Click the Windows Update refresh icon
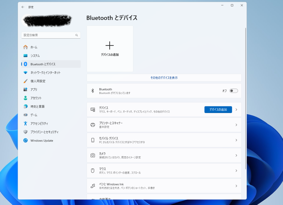 click(25, 140)
